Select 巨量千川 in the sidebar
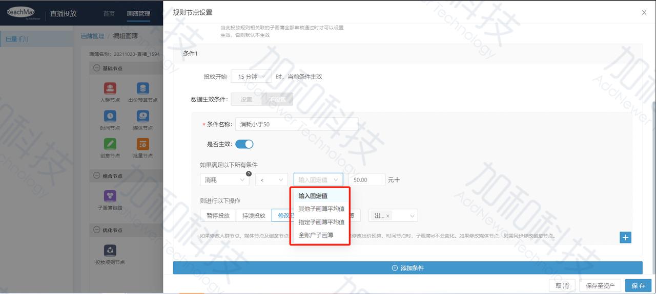 (x=36, y=39)
